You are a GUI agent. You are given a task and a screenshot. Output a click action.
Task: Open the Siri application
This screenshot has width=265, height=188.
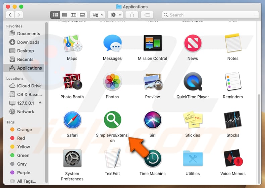click(153, 120)
